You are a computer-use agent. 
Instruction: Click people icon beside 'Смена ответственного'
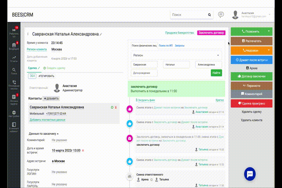coord(130,176)
